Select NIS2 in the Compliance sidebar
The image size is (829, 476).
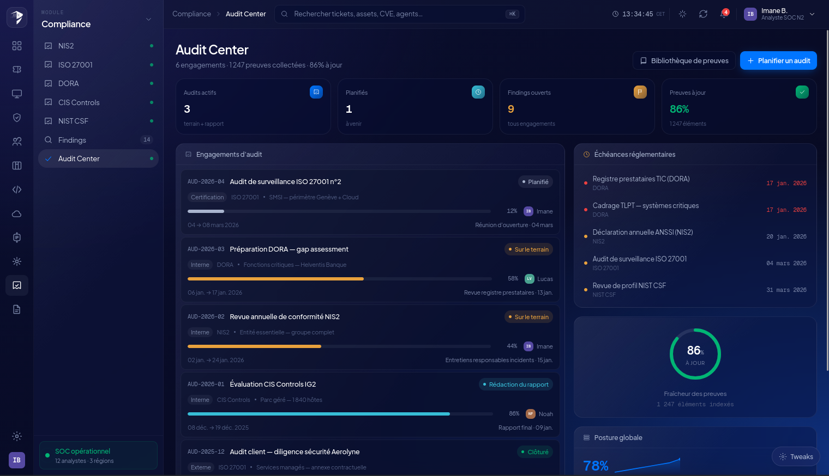[98, 46]
